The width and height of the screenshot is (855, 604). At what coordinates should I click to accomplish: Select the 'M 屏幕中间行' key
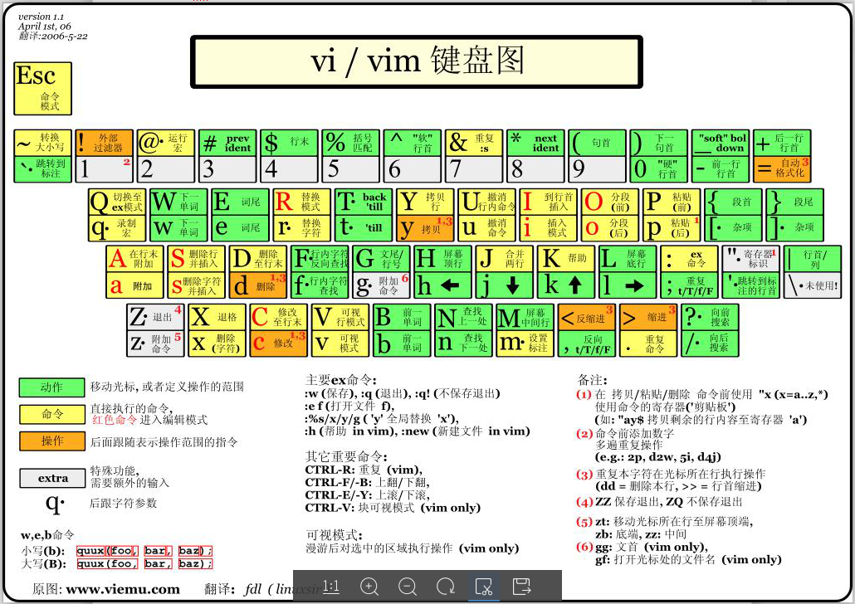point(525,317)
